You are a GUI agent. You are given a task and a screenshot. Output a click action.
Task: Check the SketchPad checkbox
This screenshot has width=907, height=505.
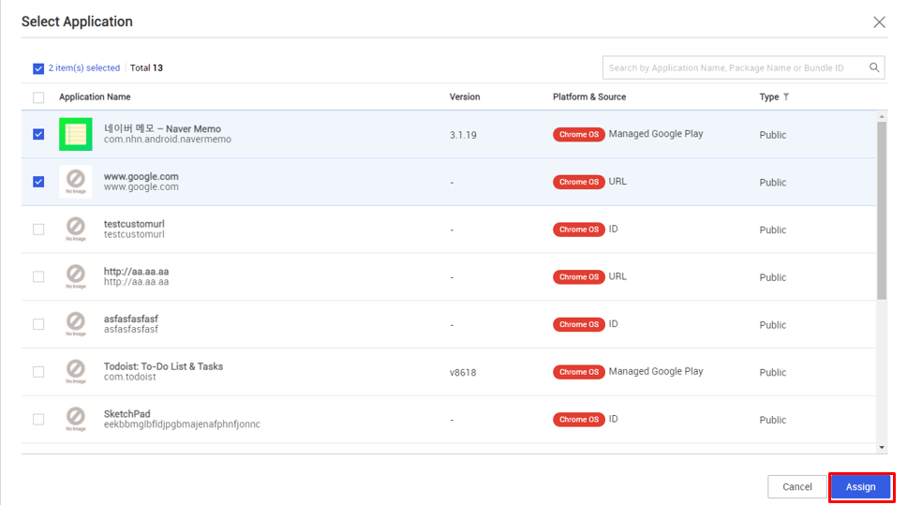tap(38, 419)
